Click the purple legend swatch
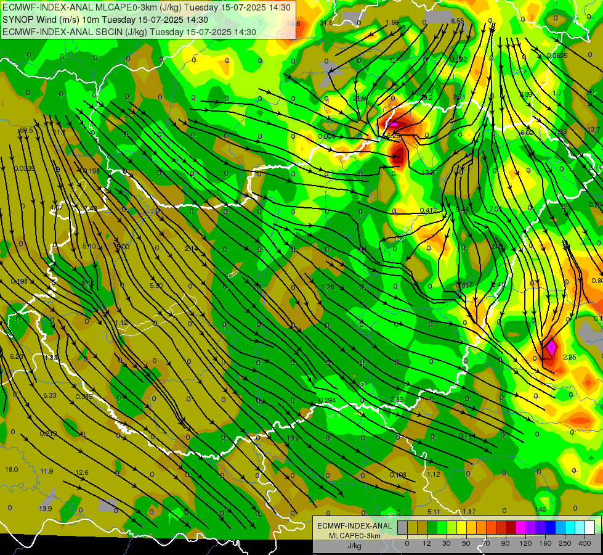 tap(531, 527)
